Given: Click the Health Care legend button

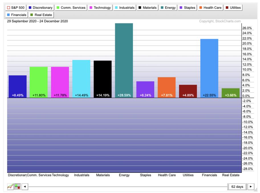Looking at the screenshot, I should pyautogui.click(x=210, y=8).
